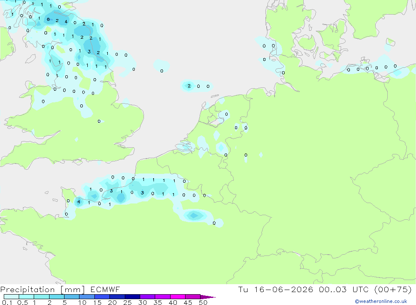Select the 35–40 mm violet legend swatch
The height and width of the screenshot is (305, 416).
(163, 297)
